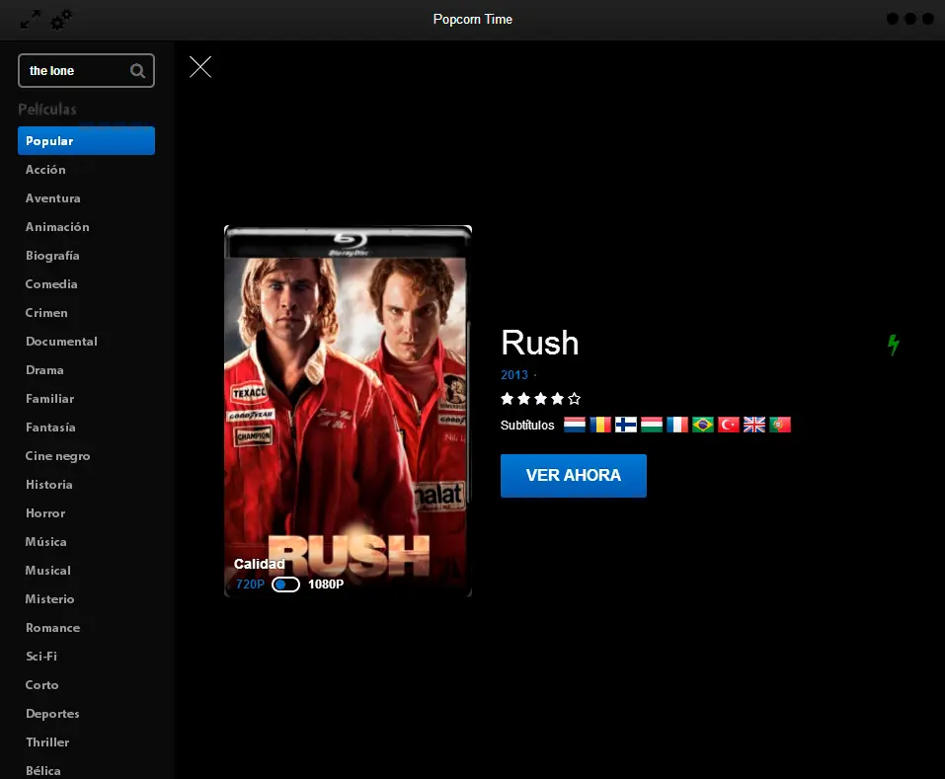This screenshot has height=779, width=945.
Task: Click the Rush Blu-ray poster
Action: (x=348, y=411)
